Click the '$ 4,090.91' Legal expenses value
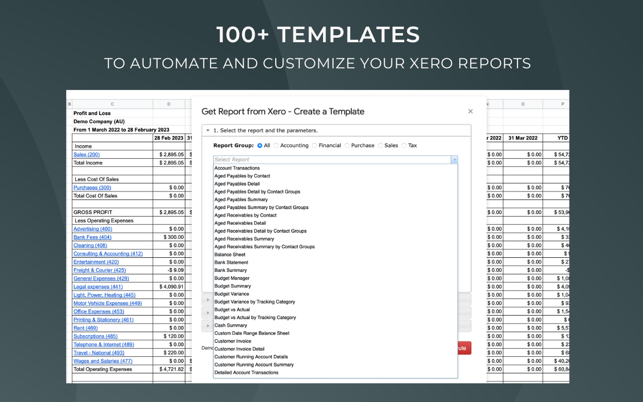This screenshot has height=402, width=643. (169, 287)
